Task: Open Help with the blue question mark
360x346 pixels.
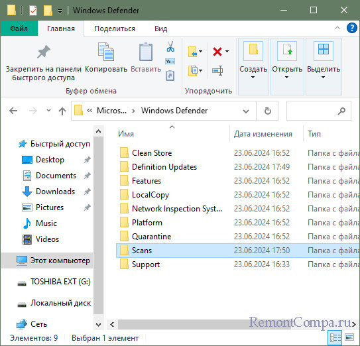Action: (352, 29)
